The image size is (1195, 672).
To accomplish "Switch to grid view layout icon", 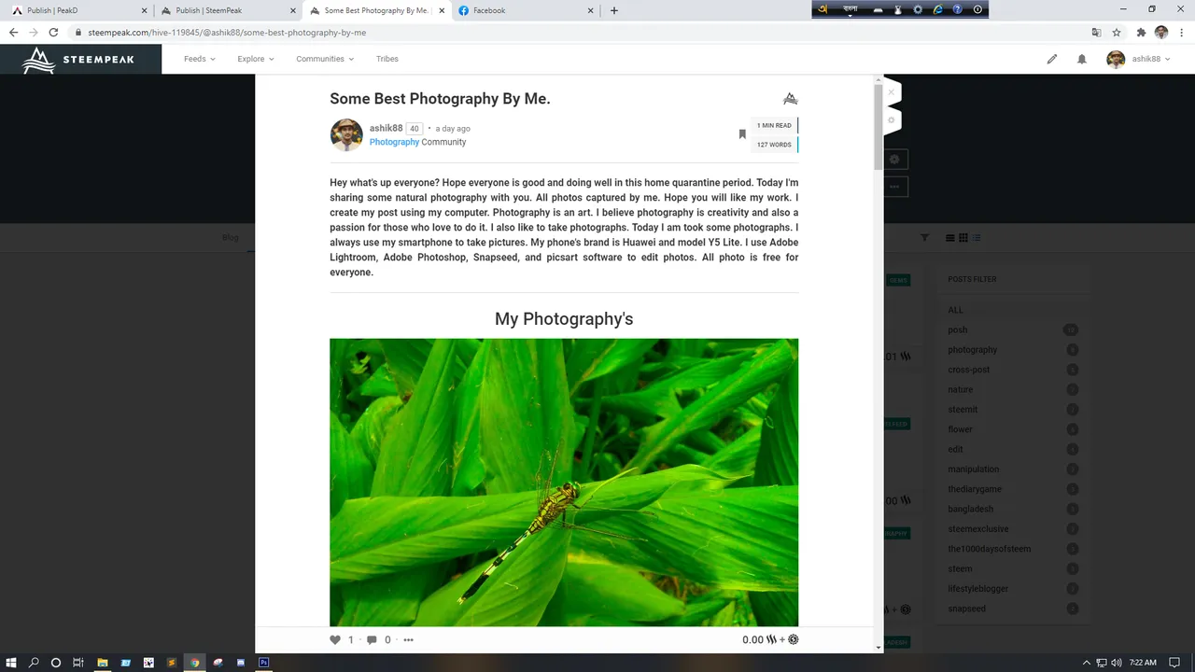I will point(963,238).
